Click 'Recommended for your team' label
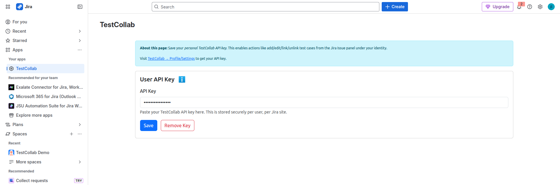This screenshot has height=185, width=560. (33, 78)
